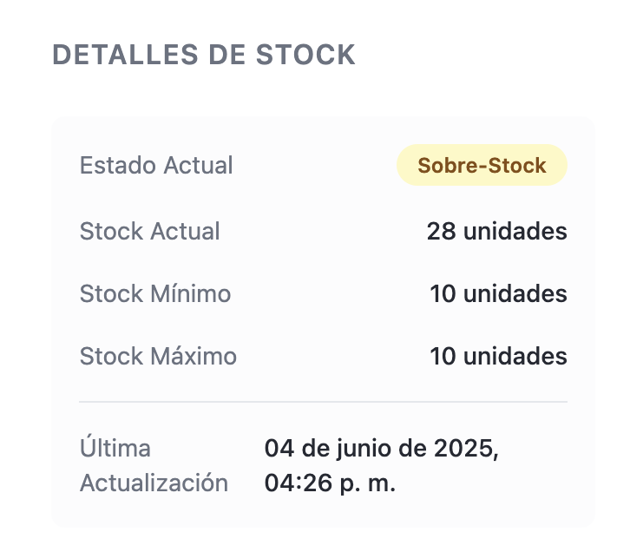Click the "Última Actualización" label
The height and width of the screenshot is (552, 630).
[154, 466]
